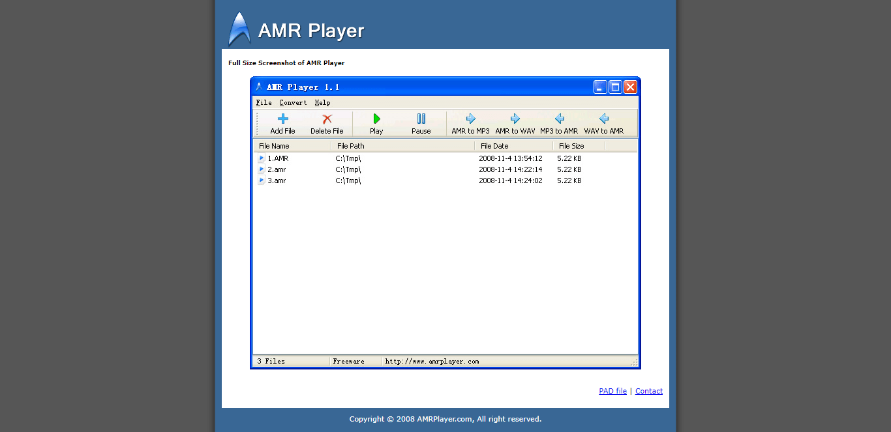Image resolution: width=891 pixels, height=432 pixels.
Task: Convert using MP3 to AMR arrow icon
Action: 559,119
